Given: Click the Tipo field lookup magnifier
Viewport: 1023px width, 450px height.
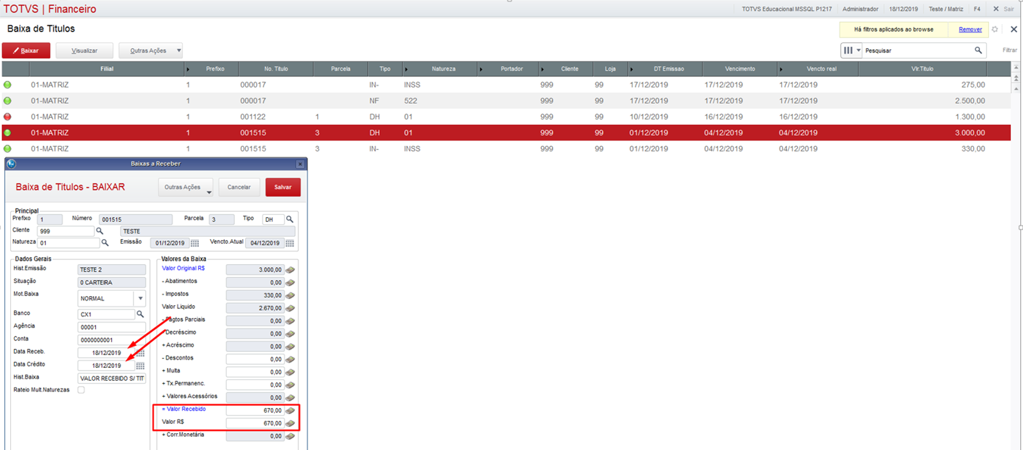Looking at the screenshot, I should 289,219.
